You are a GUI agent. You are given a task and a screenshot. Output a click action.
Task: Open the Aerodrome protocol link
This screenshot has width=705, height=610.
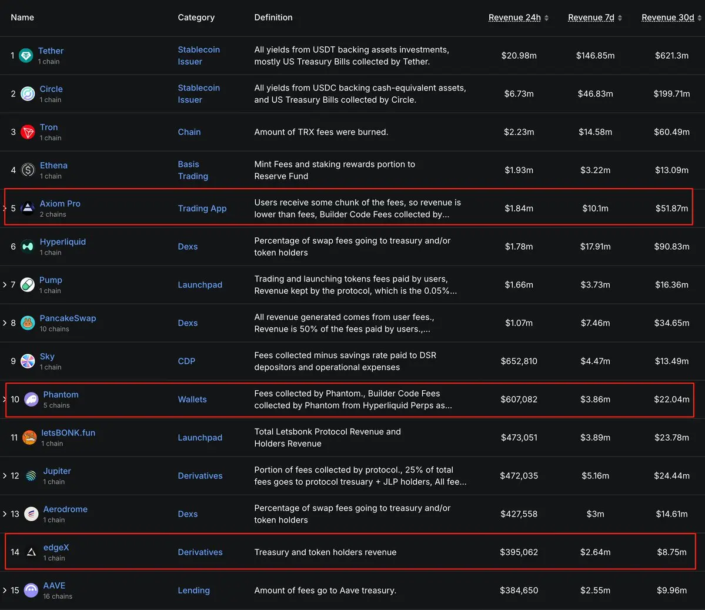[x=65, y=510]
